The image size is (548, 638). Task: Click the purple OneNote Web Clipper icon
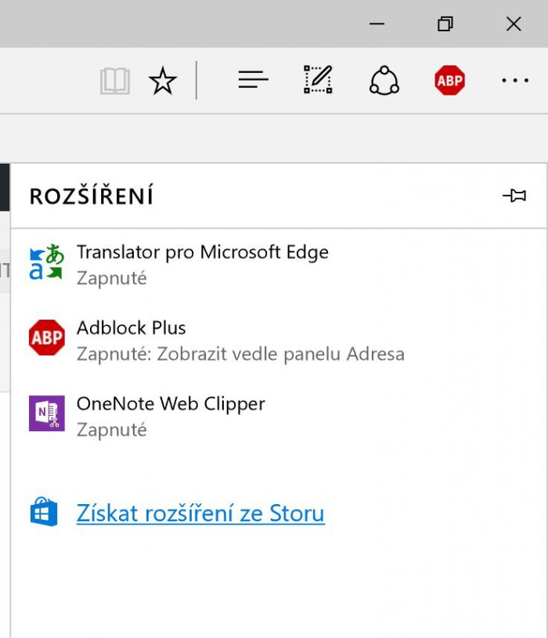click(x=46, y=413)
